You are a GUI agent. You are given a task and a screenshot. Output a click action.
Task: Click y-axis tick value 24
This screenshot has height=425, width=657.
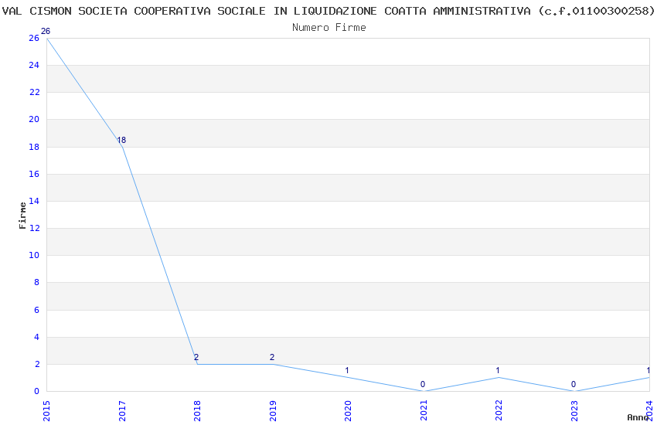(34, 65)
